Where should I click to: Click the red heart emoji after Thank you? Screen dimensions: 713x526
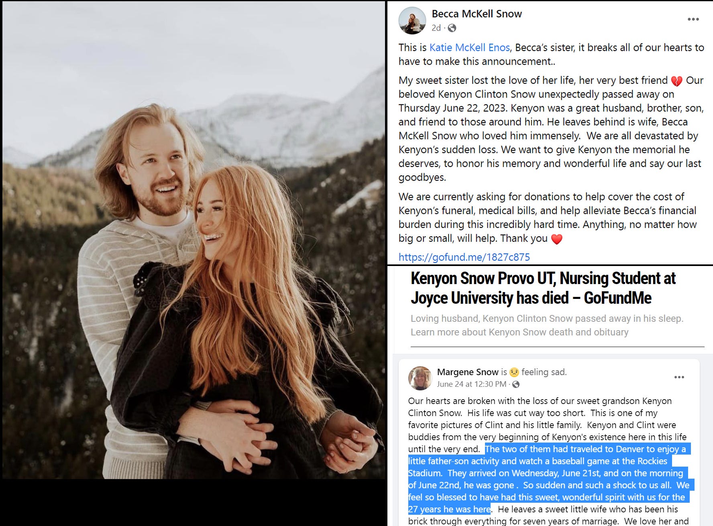coord(556,239)
